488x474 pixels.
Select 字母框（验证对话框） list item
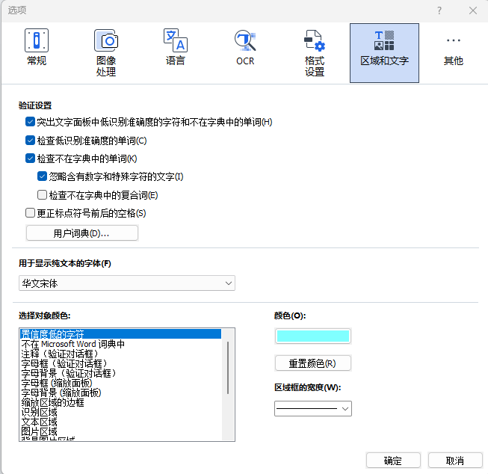121,363
